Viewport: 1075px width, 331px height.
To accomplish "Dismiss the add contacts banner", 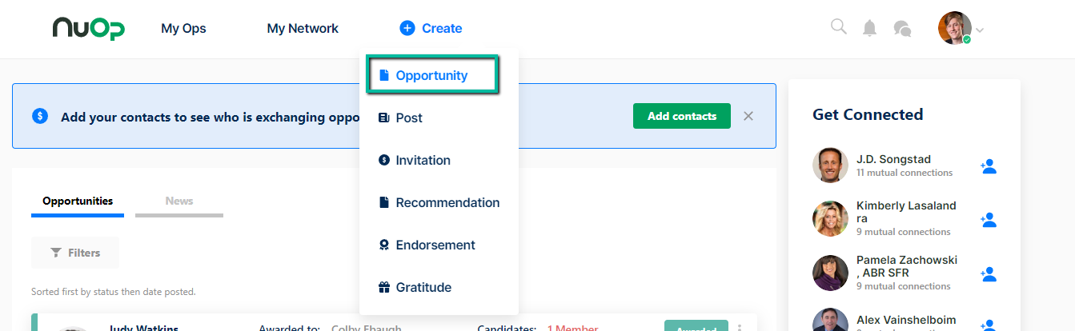I will point(748,116).
